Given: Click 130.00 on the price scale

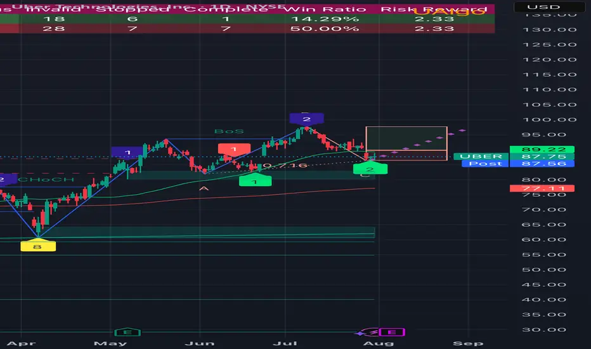Looking at the screenshot, I should [x=550, y=29].
